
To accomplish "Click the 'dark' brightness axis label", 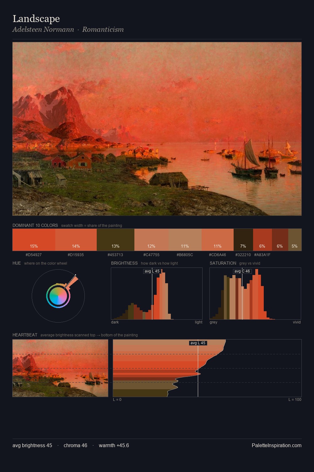I will click(115, 322).
